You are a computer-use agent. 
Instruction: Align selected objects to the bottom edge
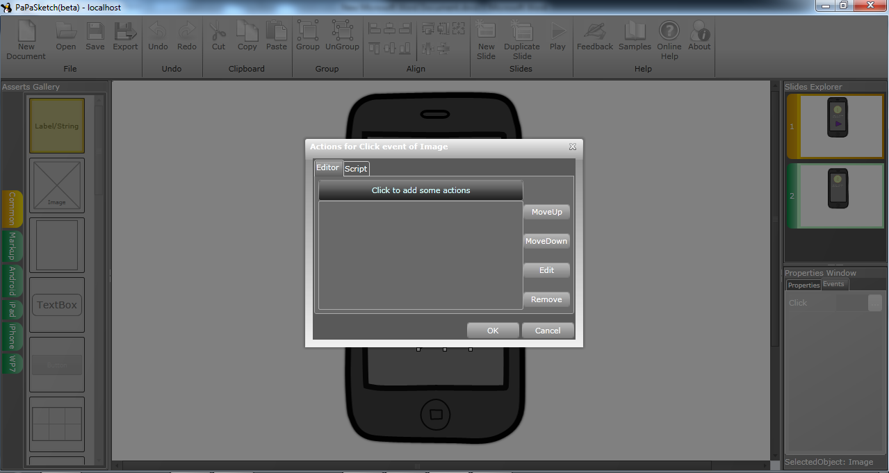coord(405,48)
